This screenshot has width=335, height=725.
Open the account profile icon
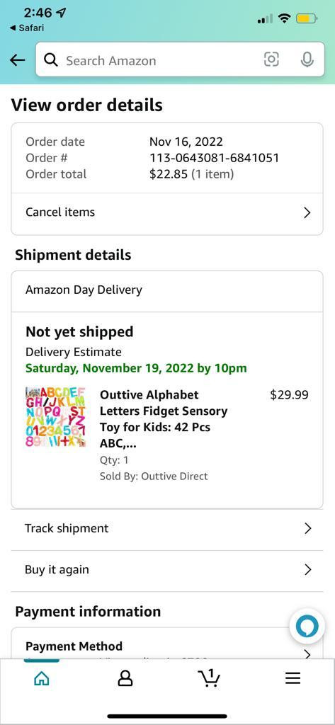pyautogui.click(x=125, y=678)
